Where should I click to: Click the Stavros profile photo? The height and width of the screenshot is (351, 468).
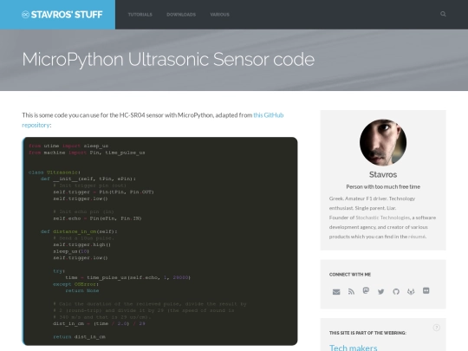tap(383, 143)
